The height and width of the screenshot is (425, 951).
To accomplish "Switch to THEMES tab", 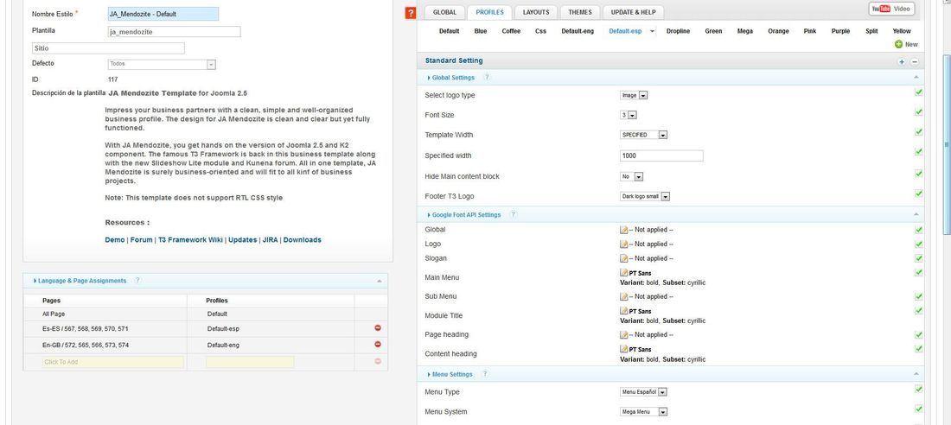I will coord(580,12).
